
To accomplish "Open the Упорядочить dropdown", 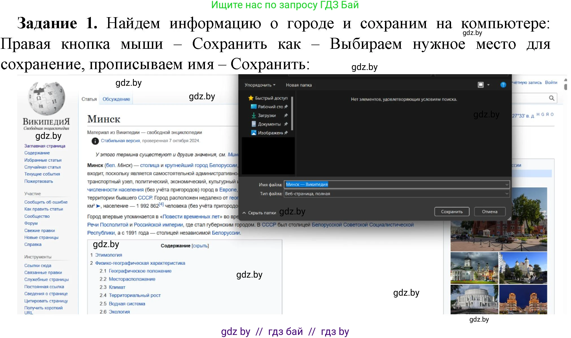I will click(259, 85).
